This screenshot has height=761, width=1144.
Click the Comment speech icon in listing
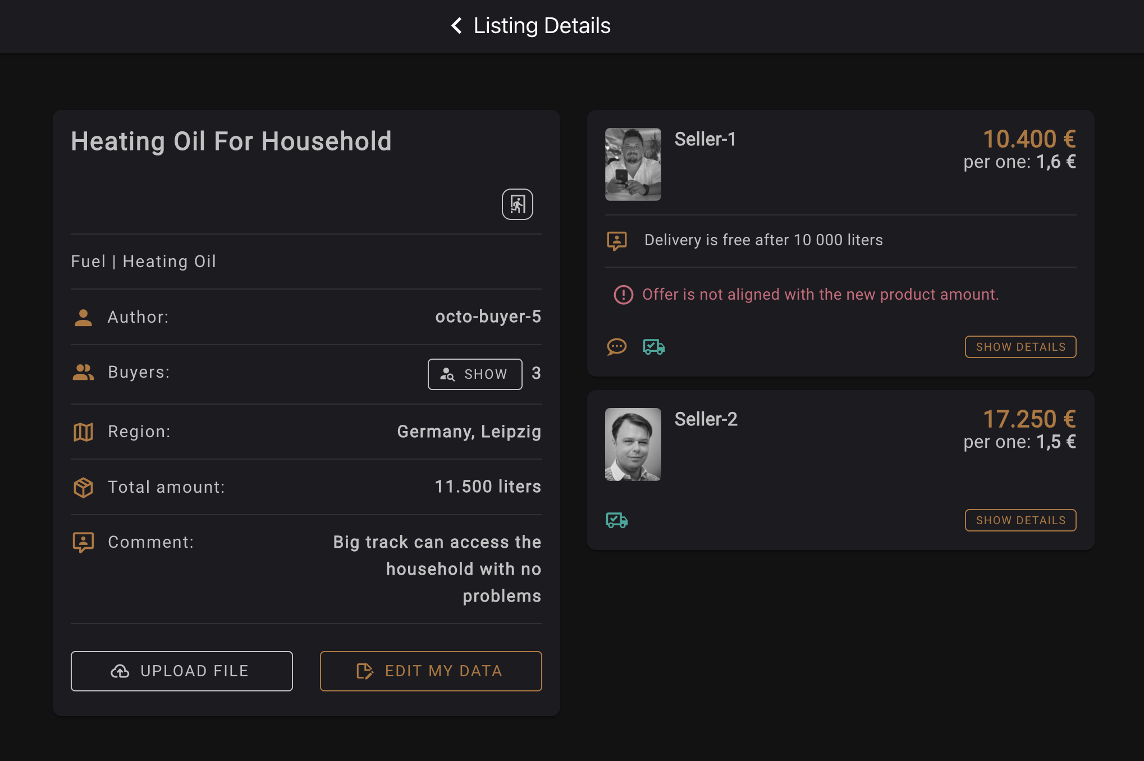(83, 542)
